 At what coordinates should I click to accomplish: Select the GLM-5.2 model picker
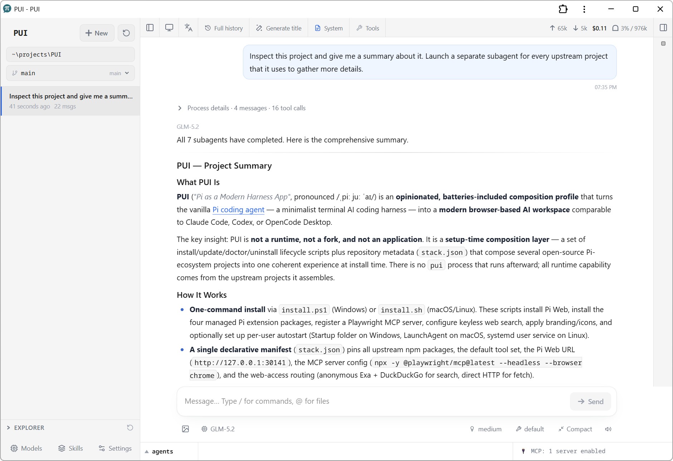point(218,429)
